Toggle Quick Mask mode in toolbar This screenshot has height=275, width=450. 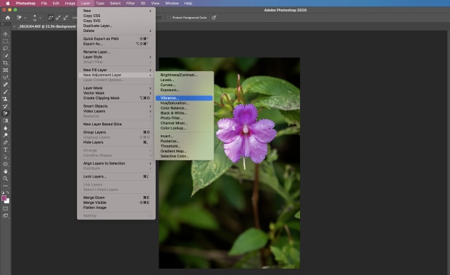(6, 209)
